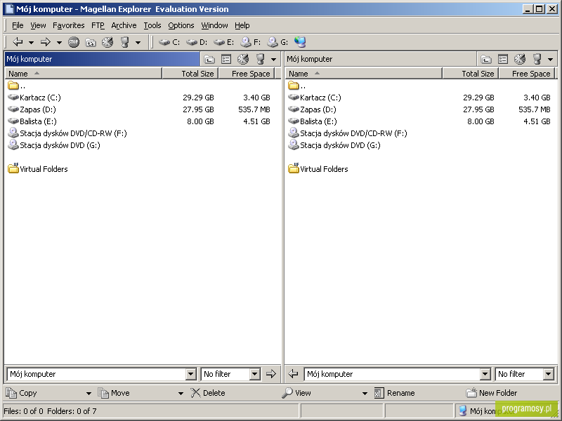Open the Tools menu
This screenshot has height=421, width=562.
(152, 25)
